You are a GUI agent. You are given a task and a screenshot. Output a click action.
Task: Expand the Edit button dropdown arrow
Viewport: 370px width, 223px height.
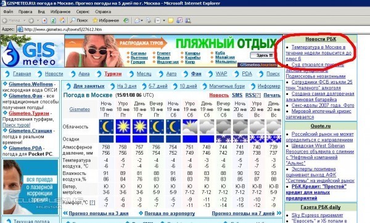point(164,21)
